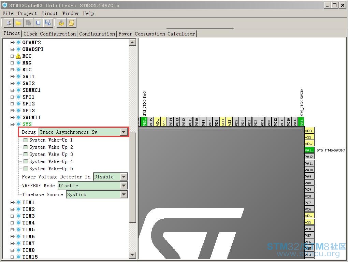Screen dimensions: 348x262
Task: Click the cube icon beside SAI1
Action: [18, 76]
